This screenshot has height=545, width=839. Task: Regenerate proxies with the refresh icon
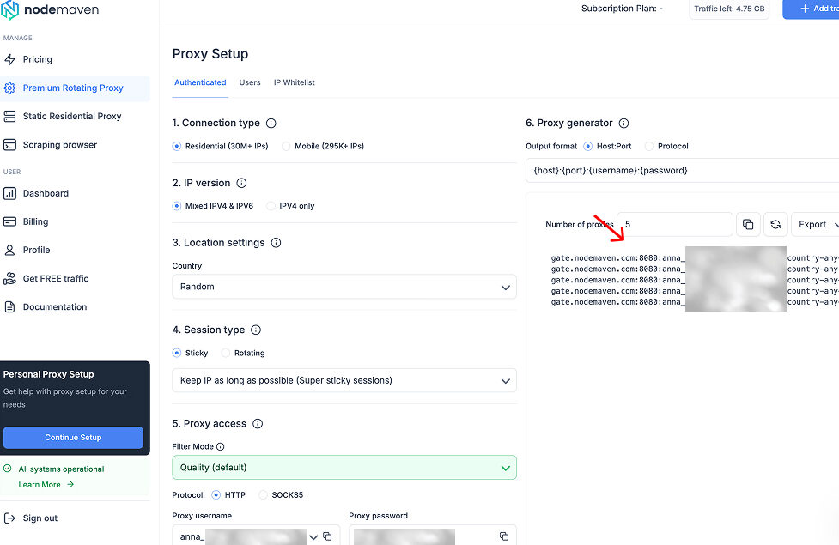point(776,224)
